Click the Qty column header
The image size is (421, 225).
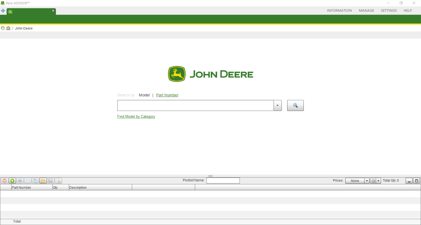tap(61, 187)
